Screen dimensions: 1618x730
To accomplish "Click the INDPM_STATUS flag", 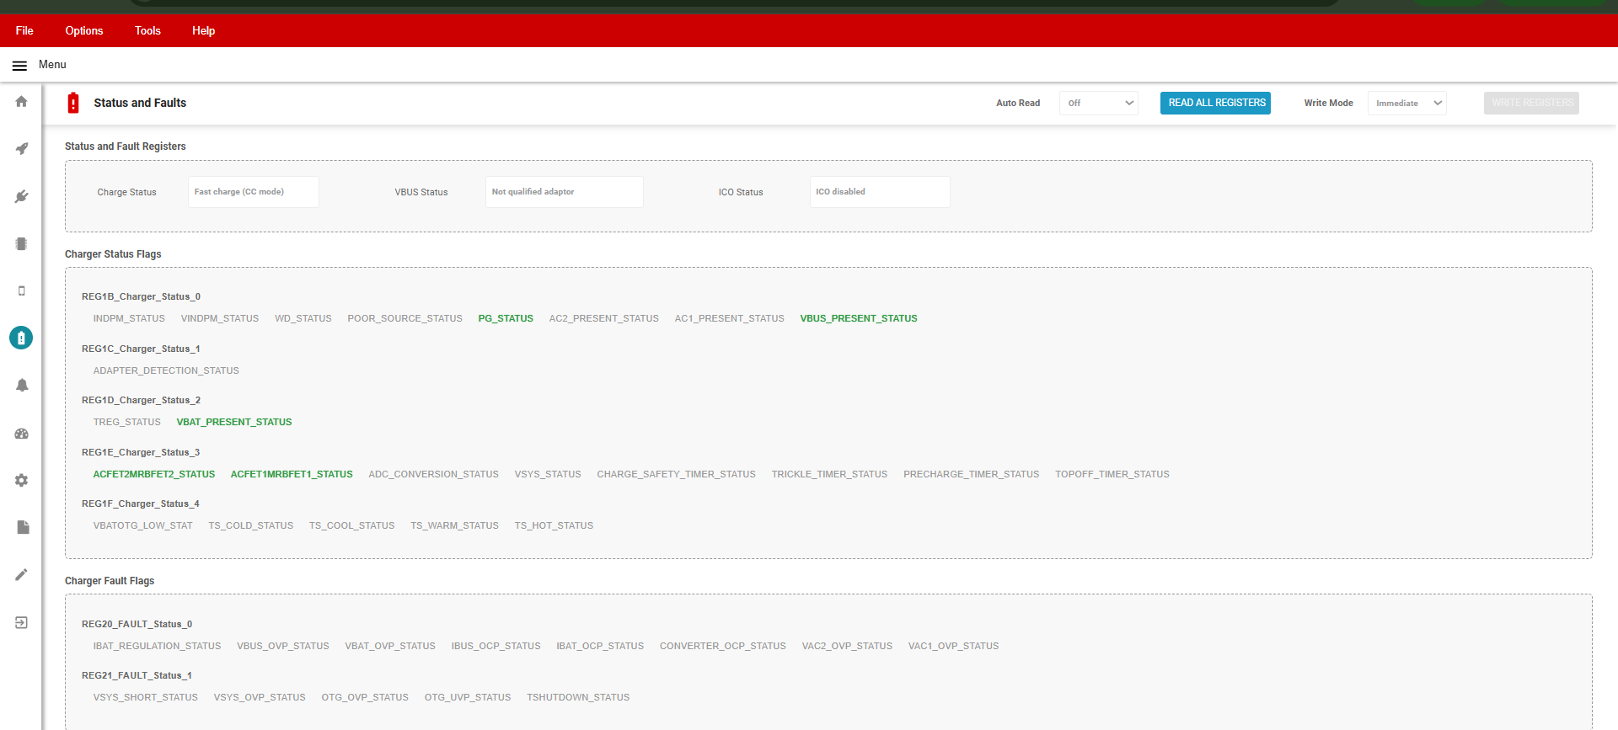I will click(x=129, y=318).
